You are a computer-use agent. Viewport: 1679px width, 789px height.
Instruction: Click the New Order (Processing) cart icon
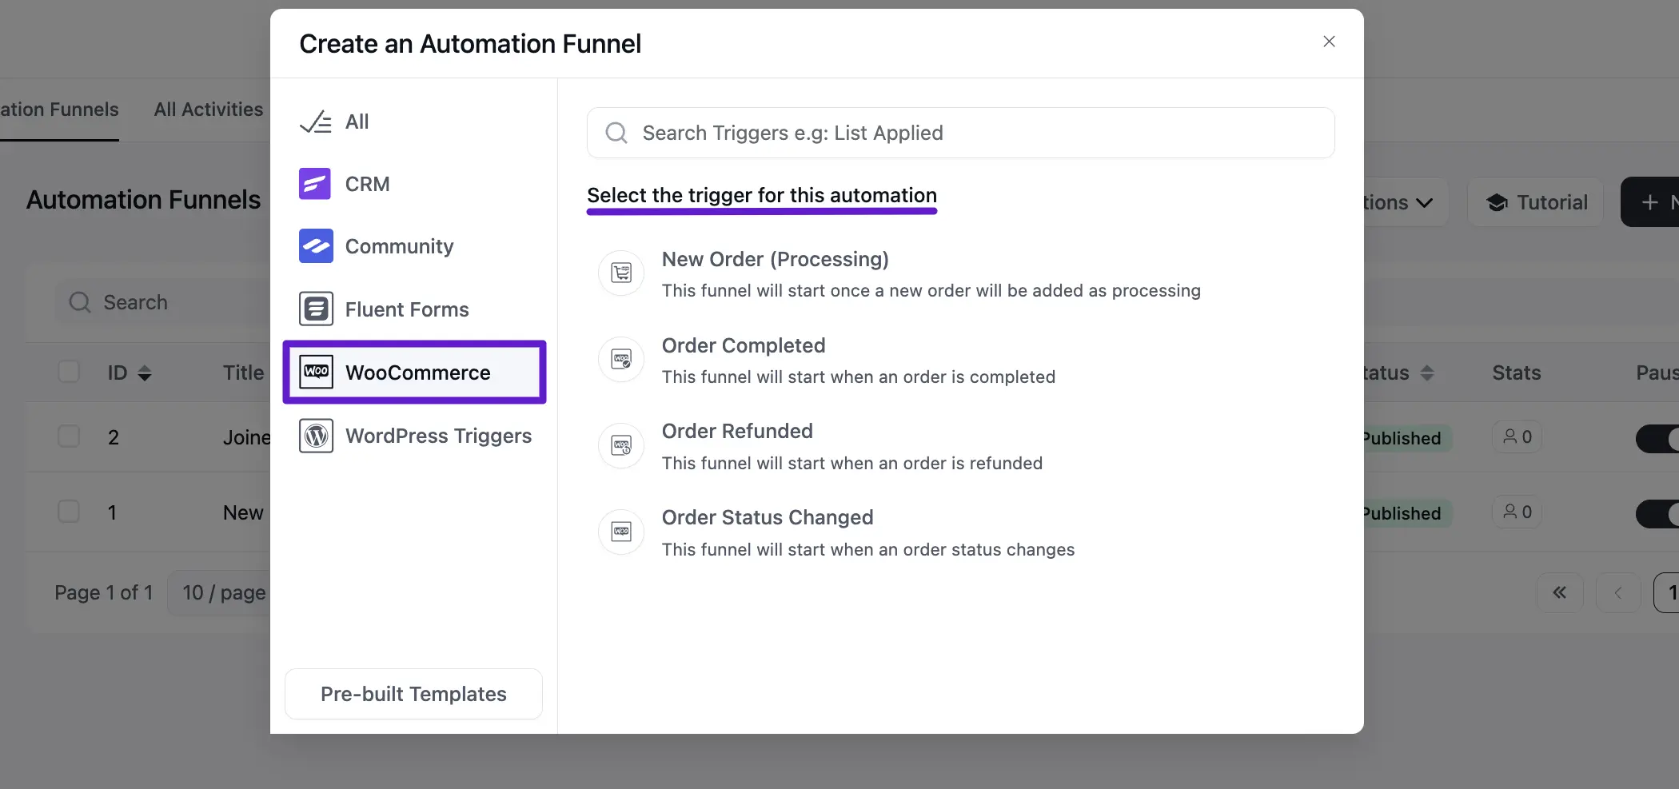click(621, 273)
